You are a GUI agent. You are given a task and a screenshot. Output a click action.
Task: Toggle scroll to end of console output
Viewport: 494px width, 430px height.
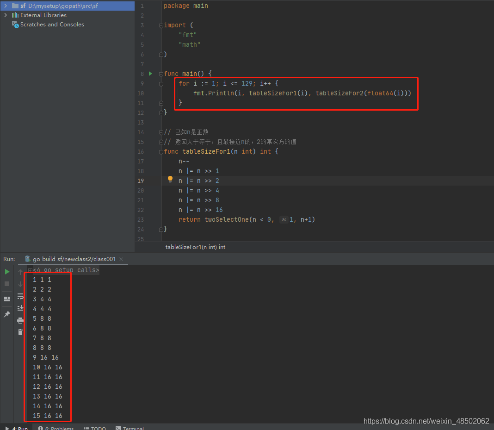20,308
